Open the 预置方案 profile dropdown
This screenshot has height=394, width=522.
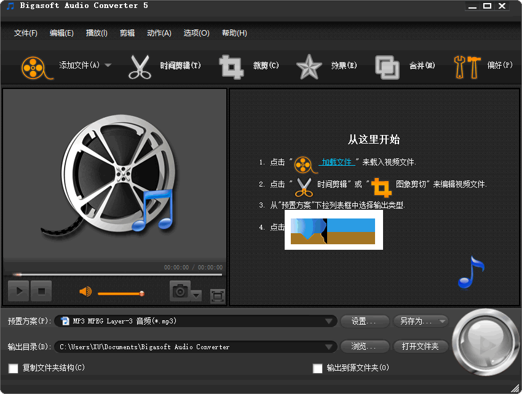328,321
